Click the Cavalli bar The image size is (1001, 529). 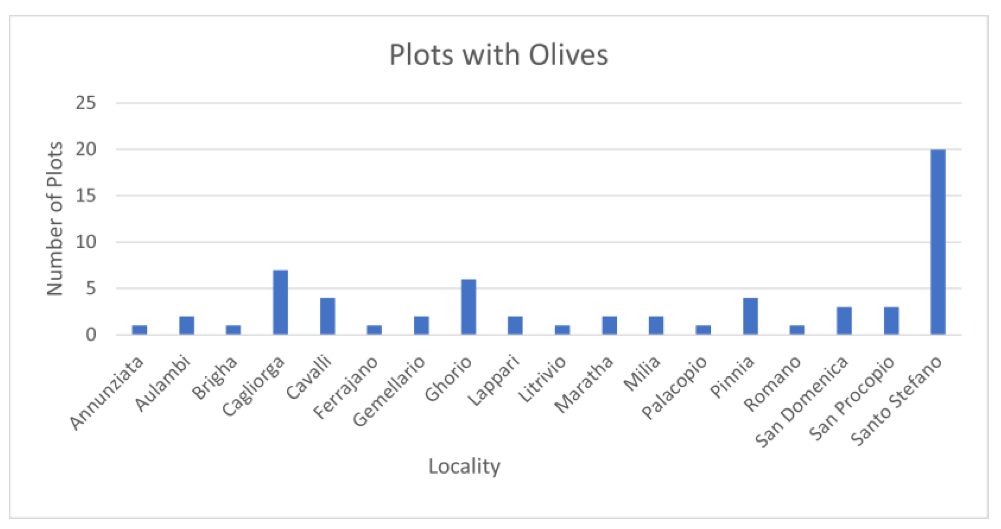[x=327, y=316]
